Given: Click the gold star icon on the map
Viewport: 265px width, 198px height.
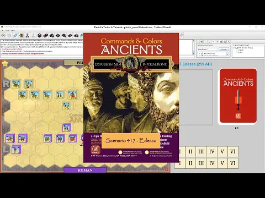Looking at the screenshot, I should point(5,63).
